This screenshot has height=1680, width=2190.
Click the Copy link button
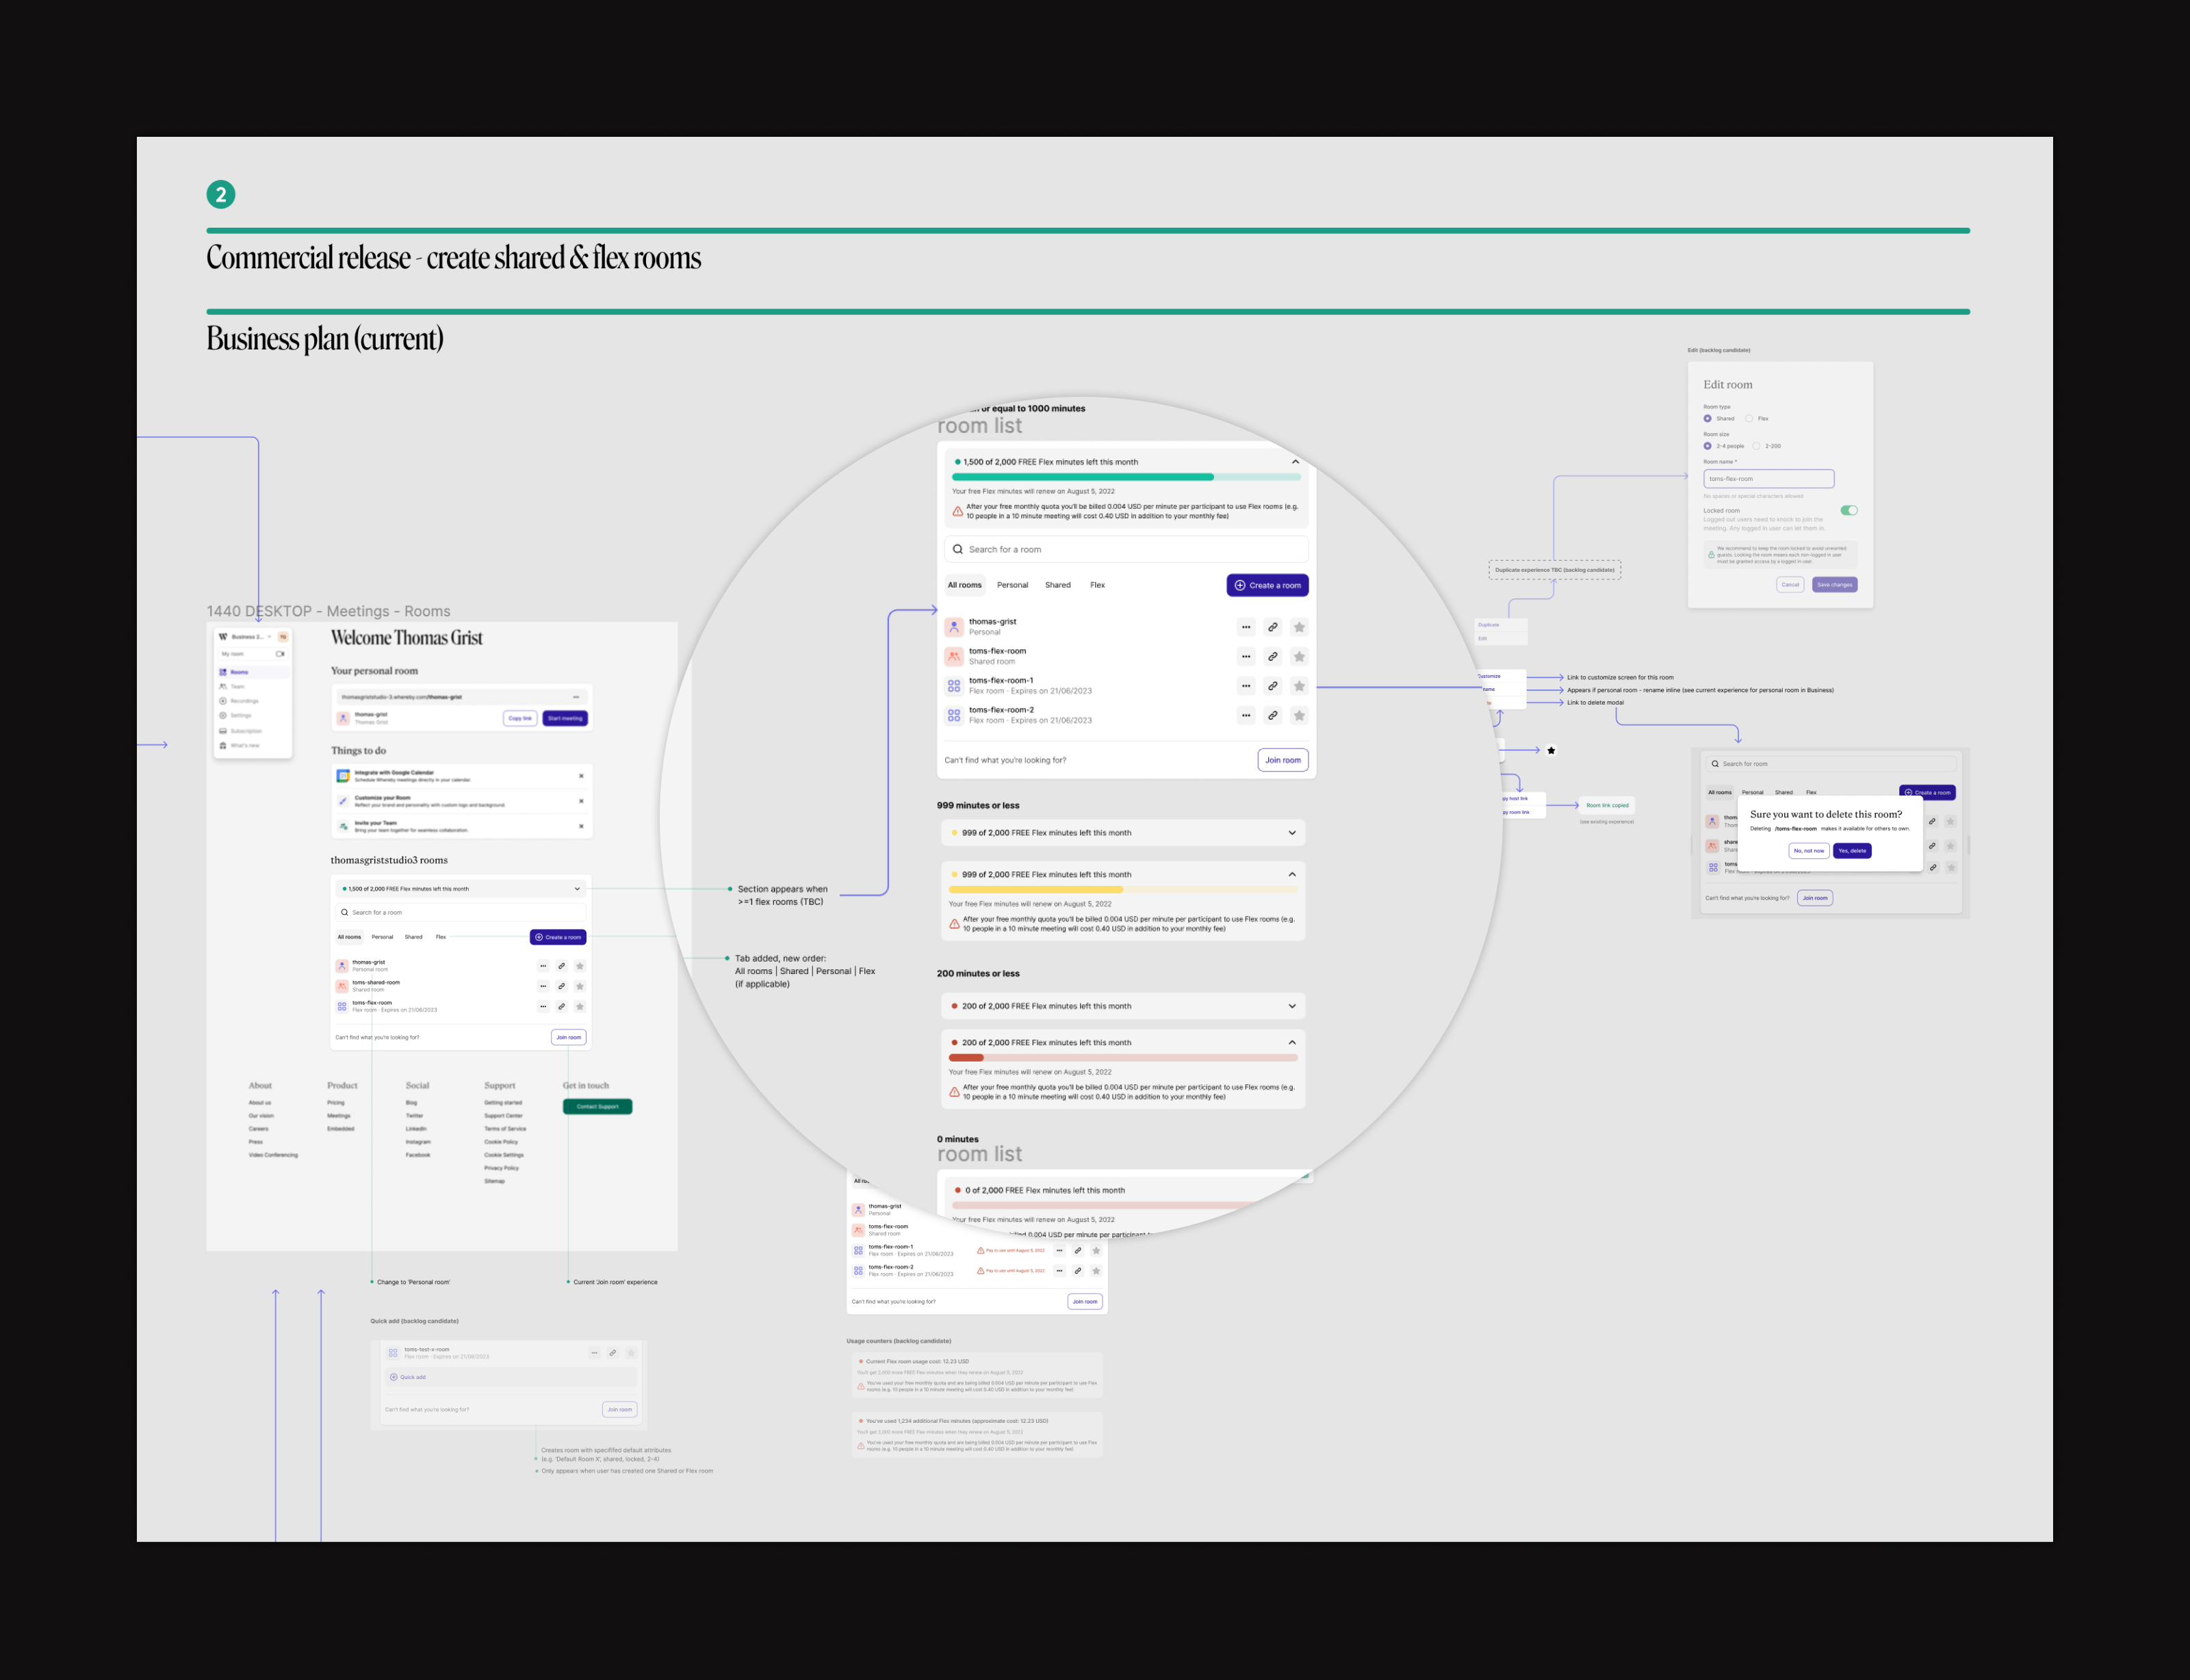coord(520,718)
